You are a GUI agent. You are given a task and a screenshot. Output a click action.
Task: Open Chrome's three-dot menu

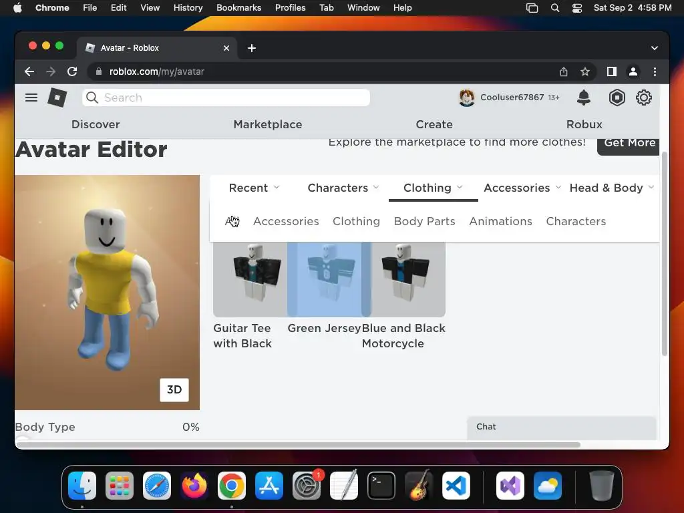(x=655, y=71)
